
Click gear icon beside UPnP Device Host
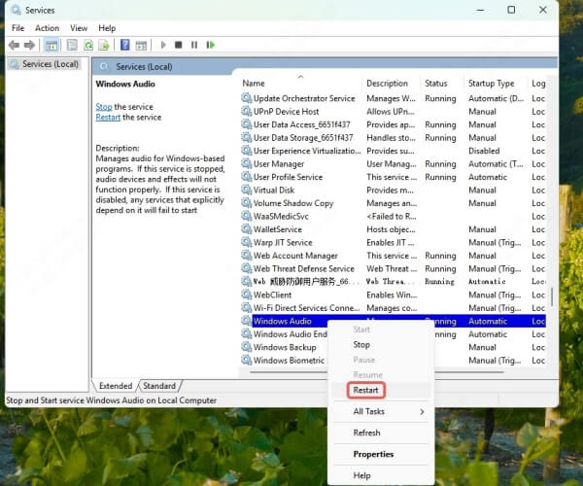pyautogui.click(x=246, y=111)
